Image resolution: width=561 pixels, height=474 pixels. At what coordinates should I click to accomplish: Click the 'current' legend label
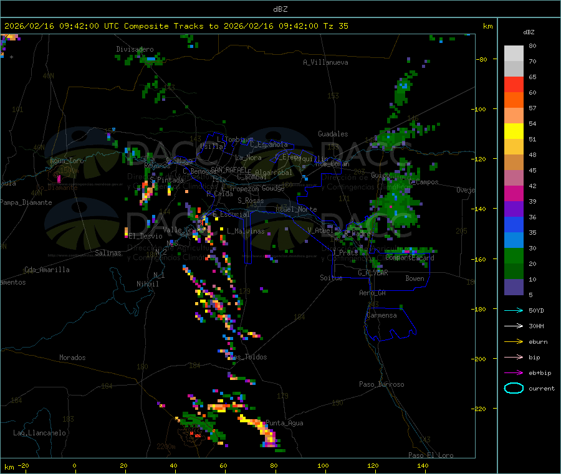(542, 388)
